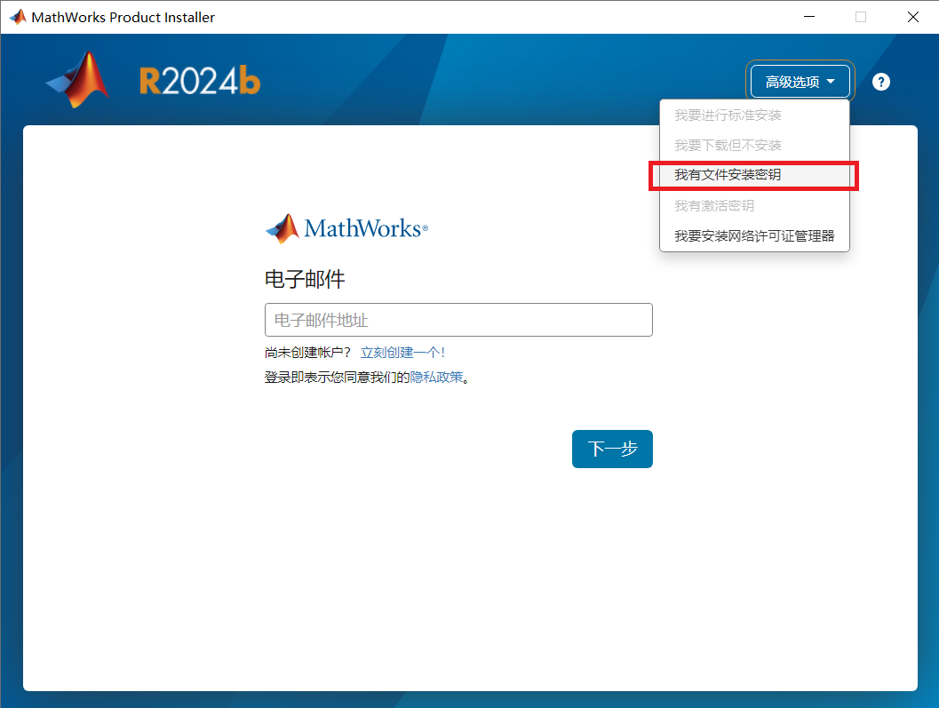Expand the 高级选项 dropdown button

pyautogui.click(x=800, y=82)
